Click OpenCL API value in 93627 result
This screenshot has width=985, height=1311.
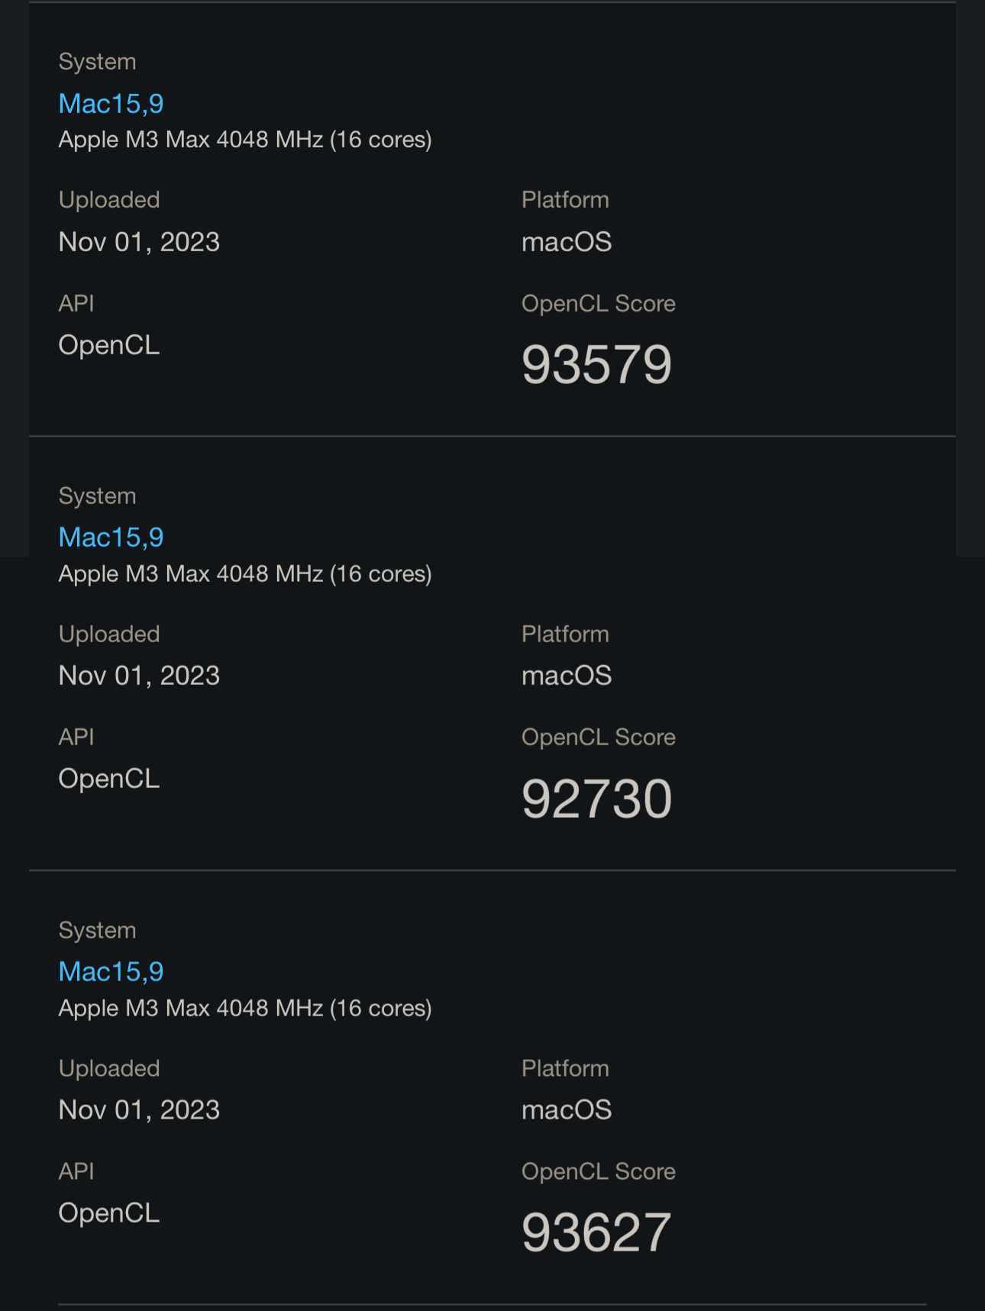coord(109,1214)
